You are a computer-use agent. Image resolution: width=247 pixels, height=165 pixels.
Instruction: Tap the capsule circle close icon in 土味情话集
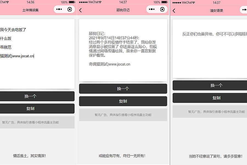tap(70, 9)
